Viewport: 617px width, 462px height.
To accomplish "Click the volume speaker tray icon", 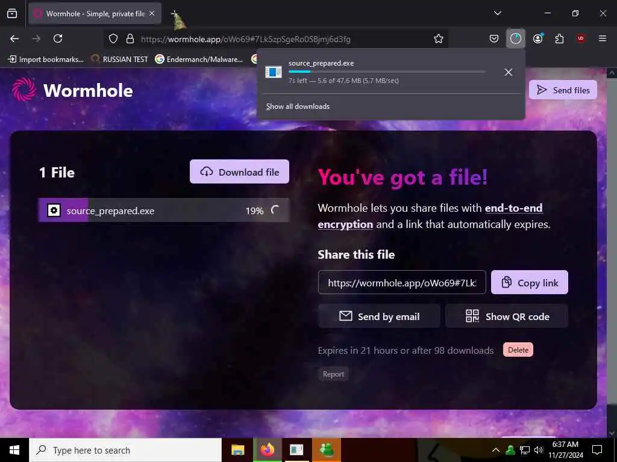I will click(x=538, y=450).
